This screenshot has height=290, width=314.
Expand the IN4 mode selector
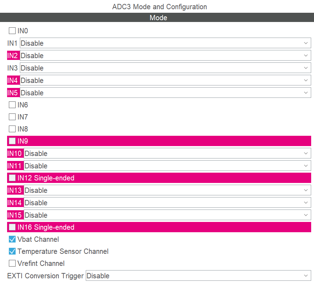[165, 80]
